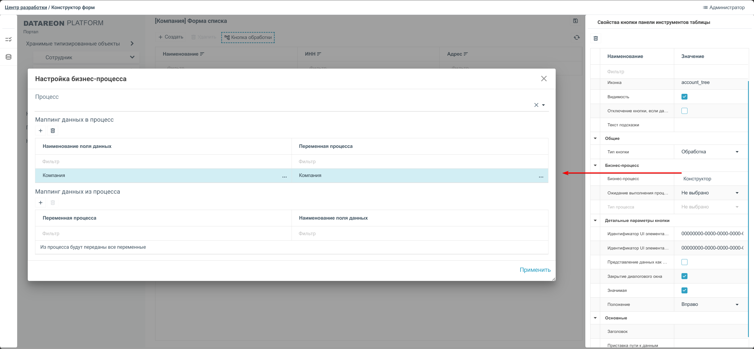Screen dimensions: 754x349
Task: Add row to outgoing process mapping
Action: click(41, 202)
